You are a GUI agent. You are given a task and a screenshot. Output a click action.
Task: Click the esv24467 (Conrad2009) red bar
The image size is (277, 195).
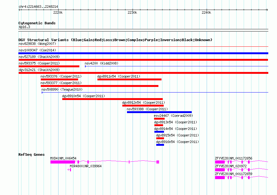[x=159, y=119]
